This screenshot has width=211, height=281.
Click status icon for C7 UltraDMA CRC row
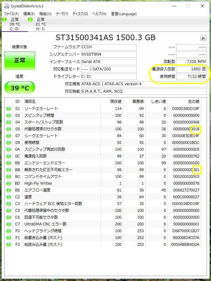point(9,224)
